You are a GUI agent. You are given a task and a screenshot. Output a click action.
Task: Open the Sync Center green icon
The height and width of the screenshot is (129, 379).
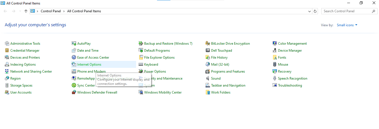tap(74, 85)
